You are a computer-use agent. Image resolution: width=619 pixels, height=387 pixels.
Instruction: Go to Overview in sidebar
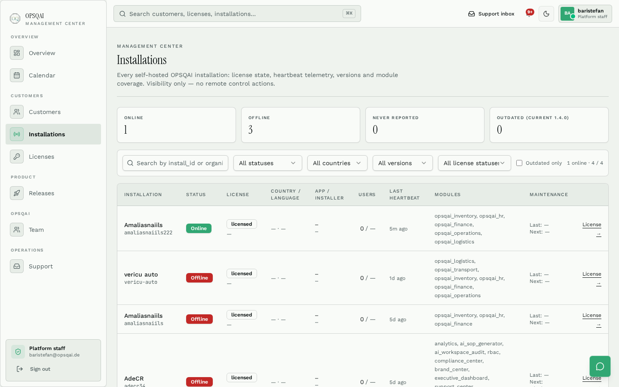53,53
